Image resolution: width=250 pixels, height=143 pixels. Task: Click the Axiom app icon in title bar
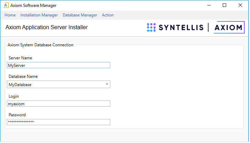click(6, 5)
